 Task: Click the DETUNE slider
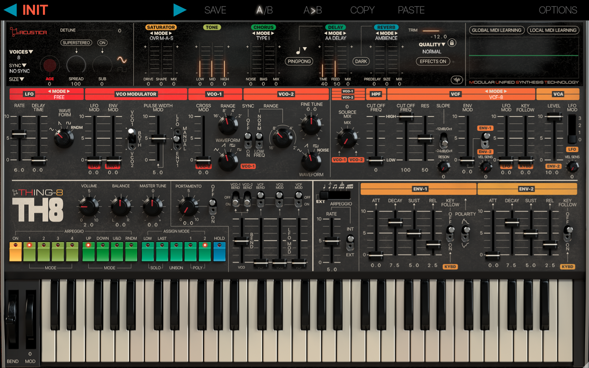point(96,30)
